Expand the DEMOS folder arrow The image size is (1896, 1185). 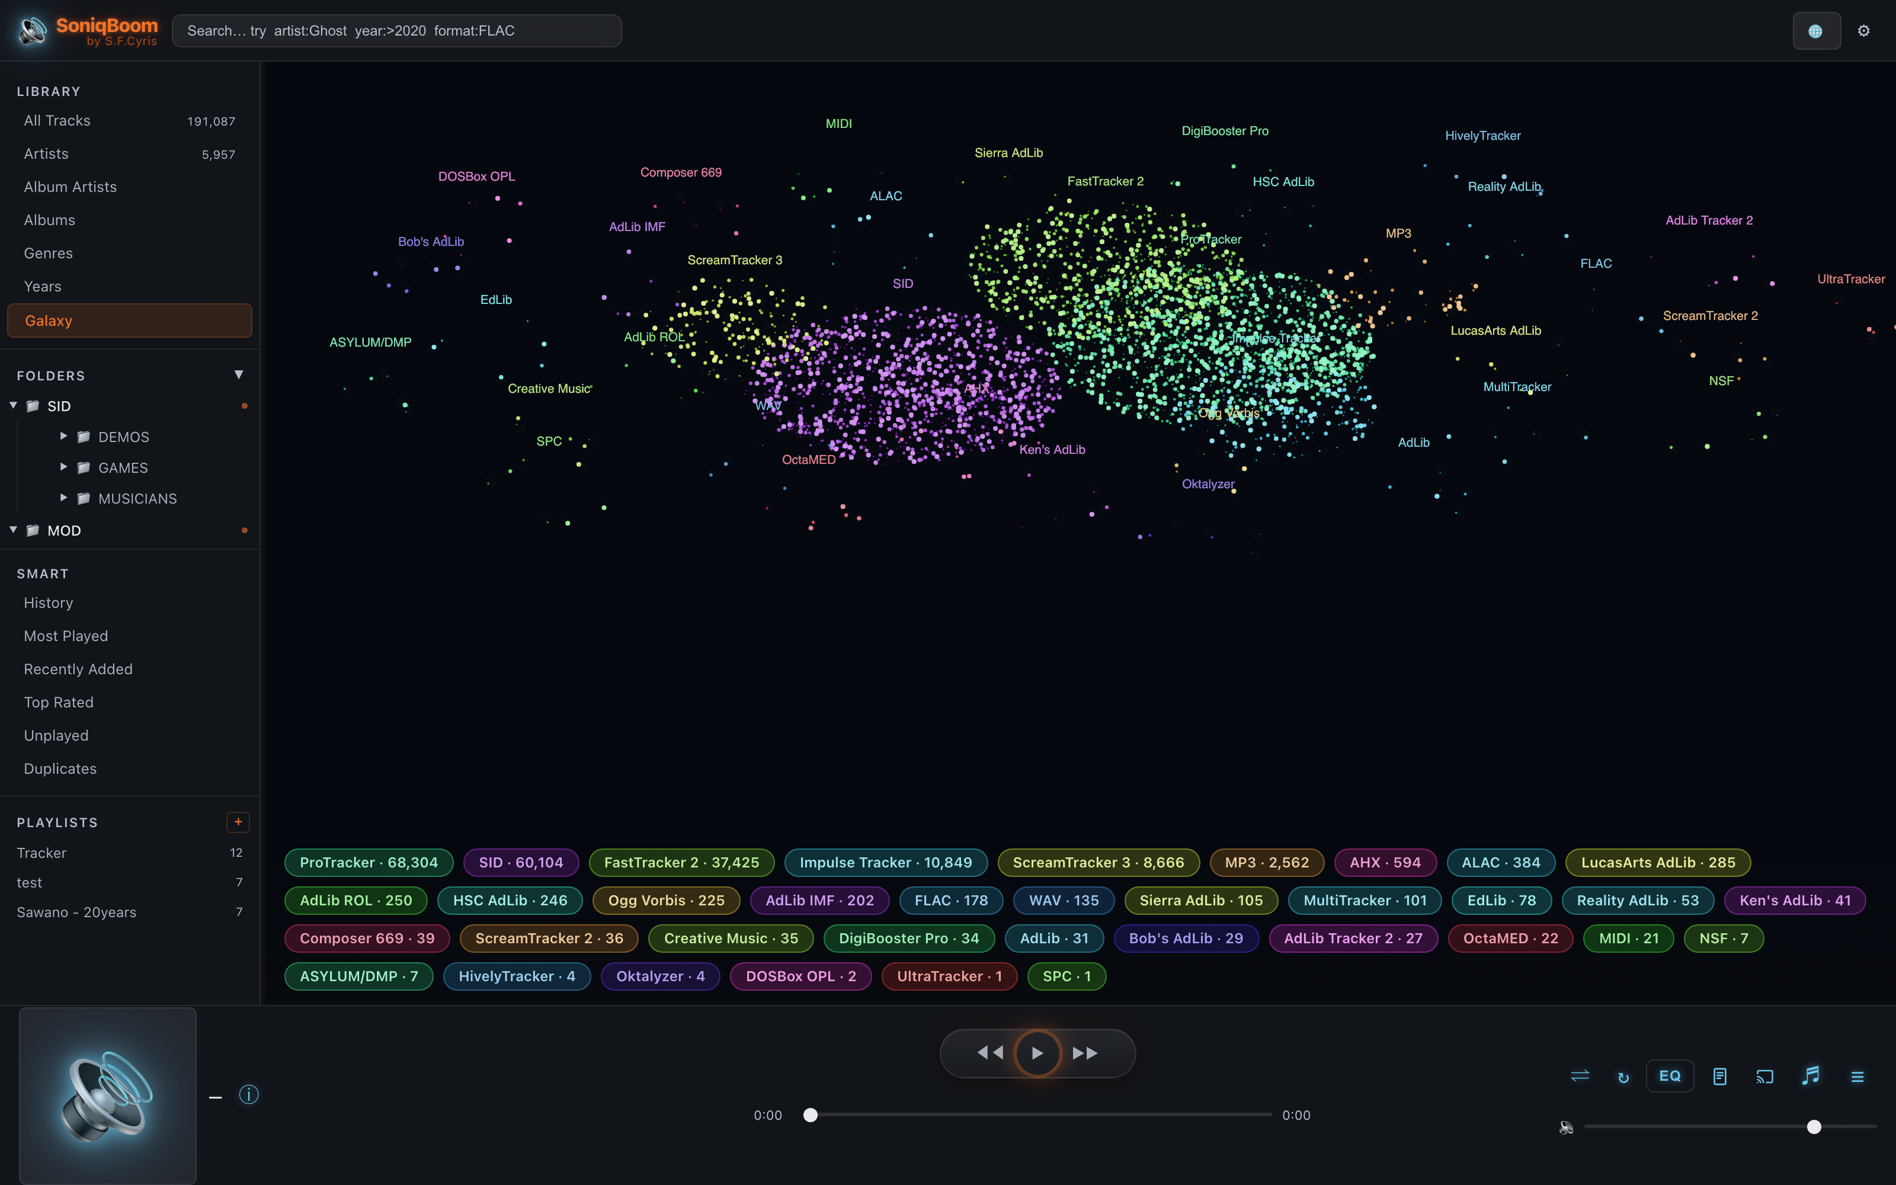pyautogui.click(x=63, y=435)
